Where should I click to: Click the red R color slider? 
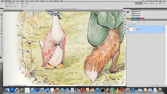(x=136, y=11)
